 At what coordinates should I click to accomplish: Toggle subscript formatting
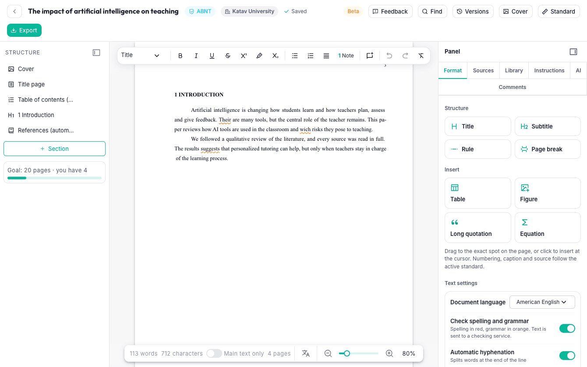coord(275,56)
